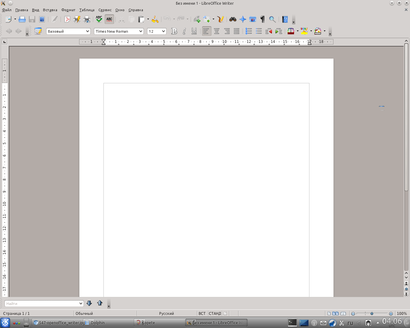This screenshot has width=410, height=328.
Task: Apply yellow Highlighting color
Action: coord(304,31)
